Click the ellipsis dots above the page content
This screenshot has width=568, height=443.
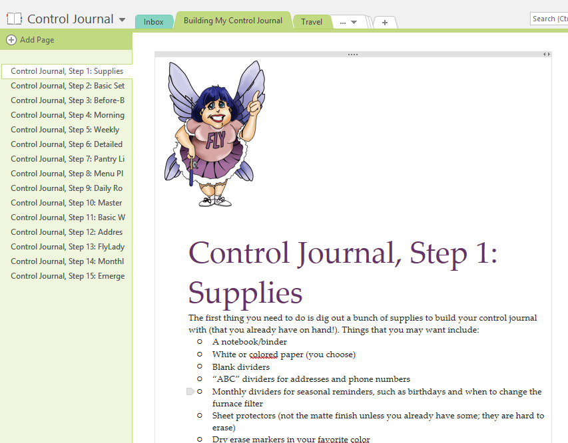coord(352,54)
